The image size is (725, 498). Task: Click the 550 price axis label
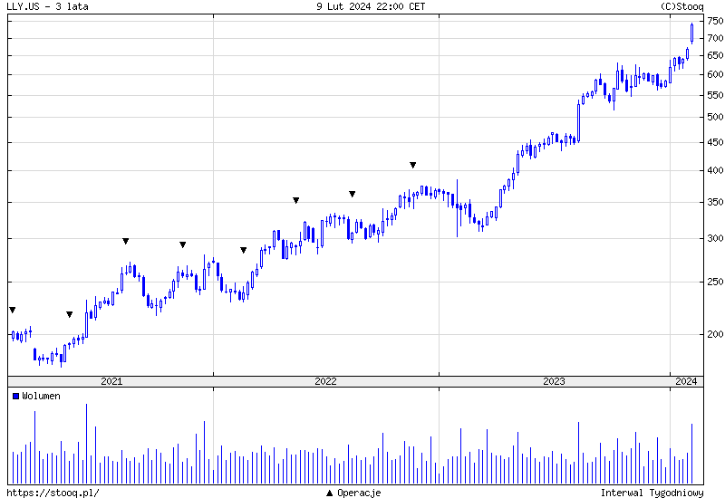(715, 95)
